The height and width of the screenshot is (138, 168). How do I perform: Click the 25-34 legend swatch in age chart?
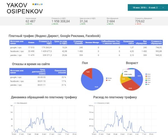tap(146, 76)
